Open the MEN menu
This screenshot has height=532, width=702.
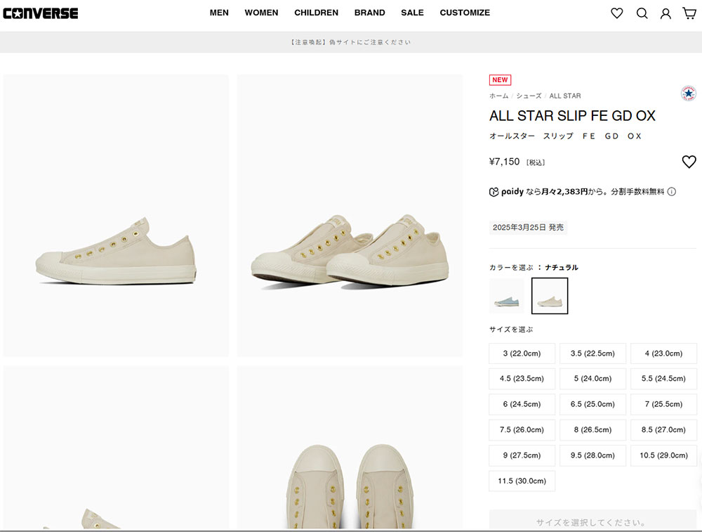pyautogui.click(x=219, y=13)
